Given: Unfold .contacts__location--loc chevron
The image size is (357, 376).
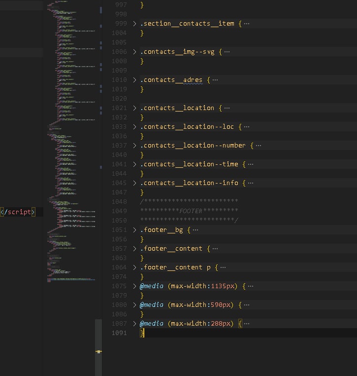Looking at the screenshot, I should click(134, 127).
